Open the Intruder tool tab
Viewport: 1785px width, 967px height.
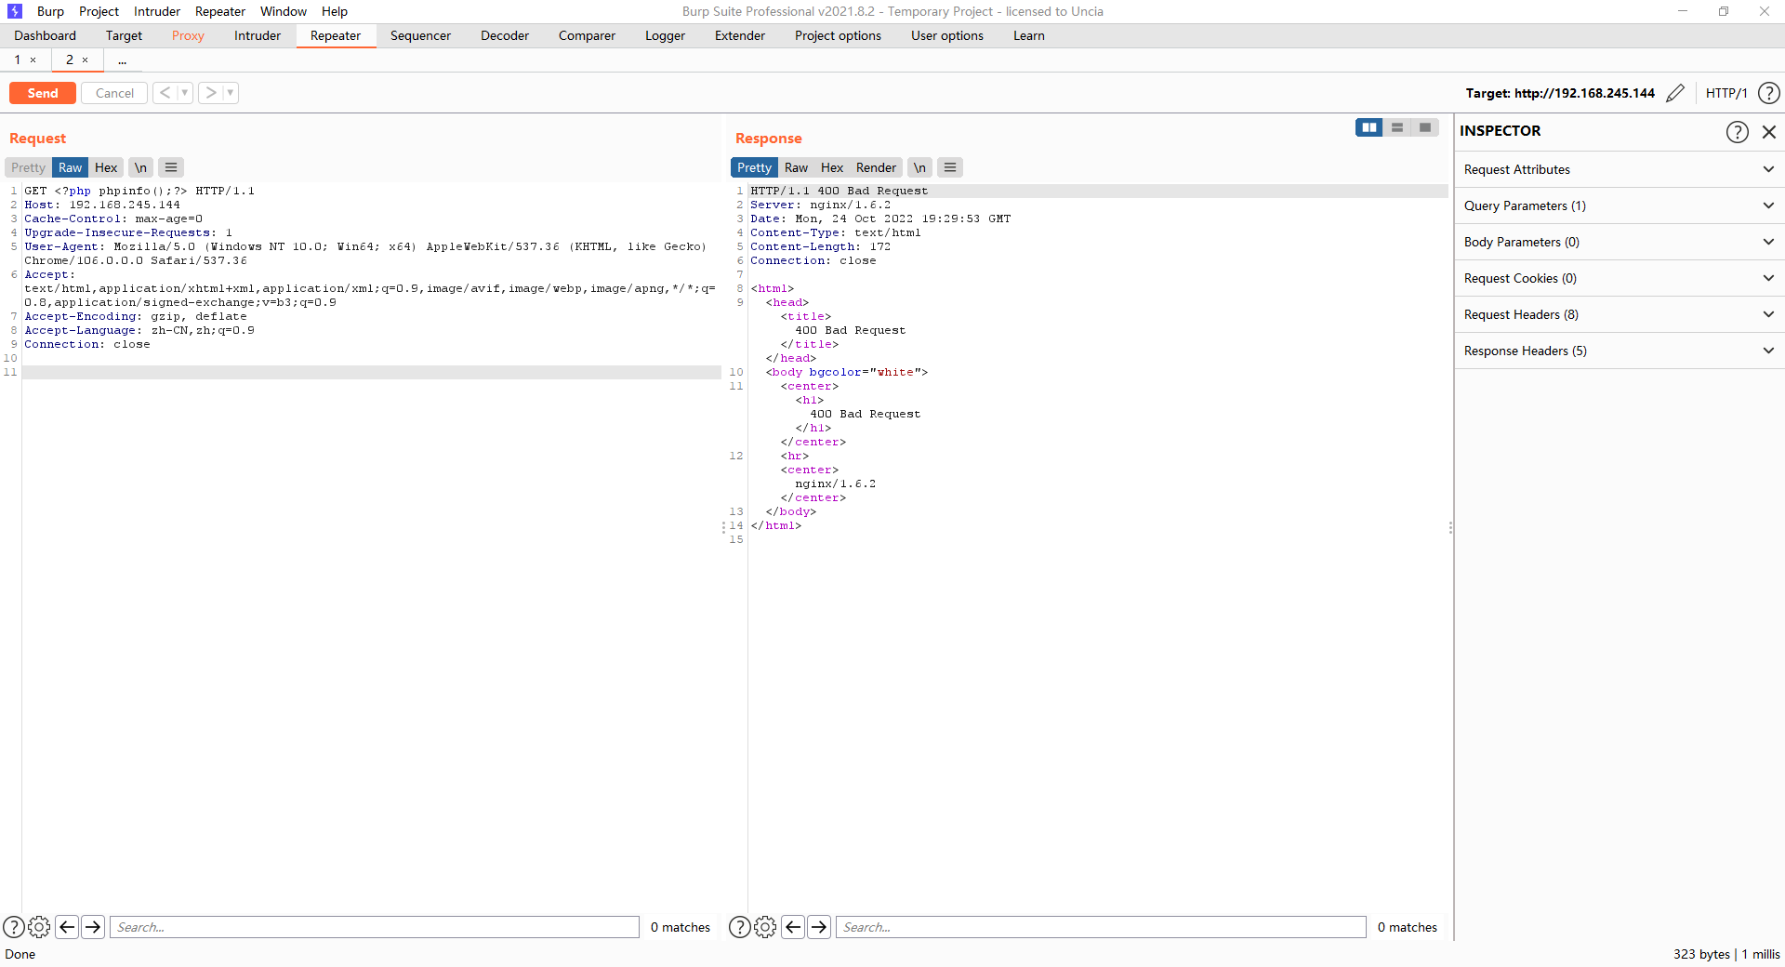(258, 35)
